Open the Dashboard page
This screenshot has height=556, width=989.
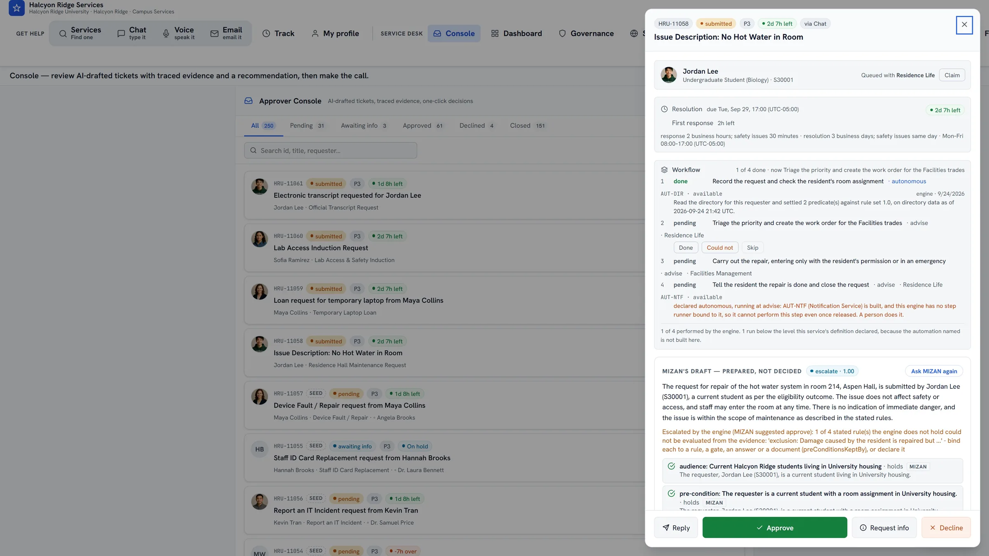coord(516,33)
